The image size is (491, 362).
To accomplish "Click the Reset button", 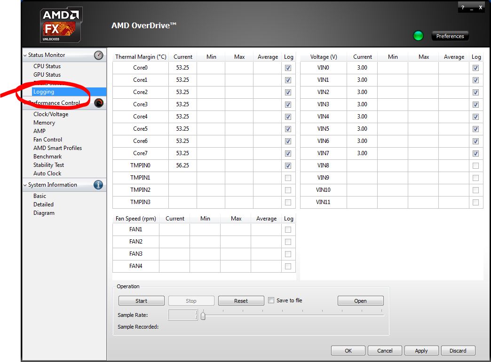I will (241, 300).
